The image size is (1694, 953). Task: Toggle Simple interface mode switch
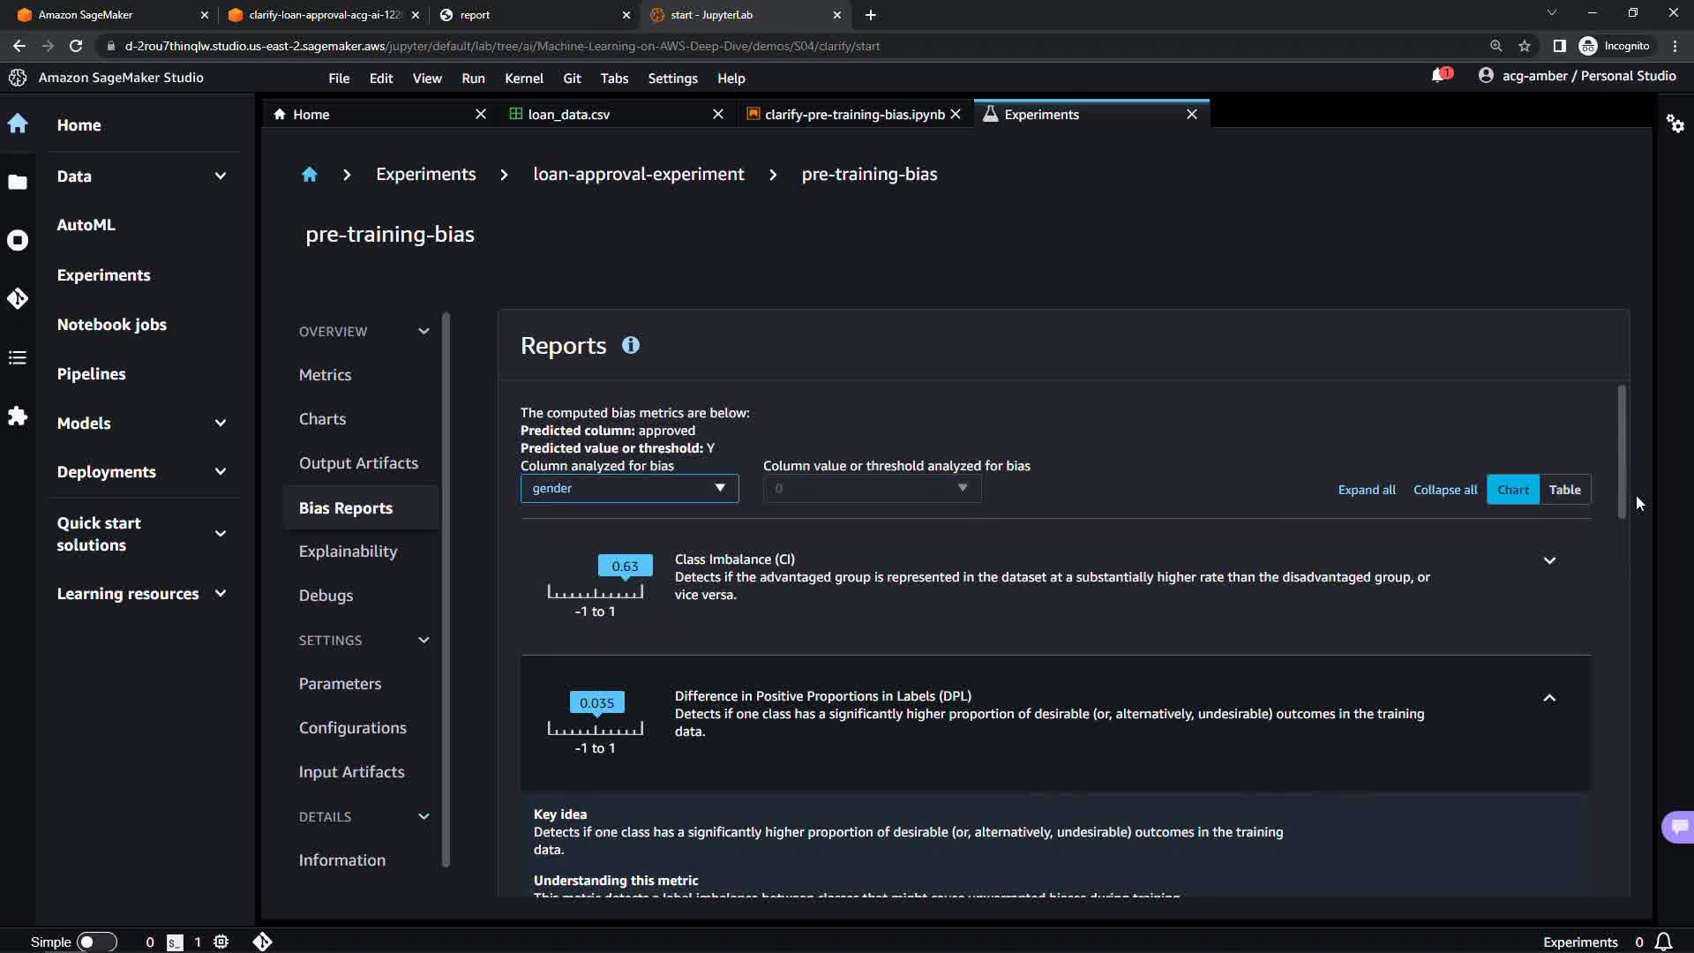(96, 942)
